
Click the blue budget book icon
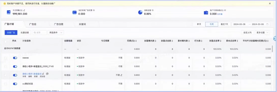tap(9, 12)
